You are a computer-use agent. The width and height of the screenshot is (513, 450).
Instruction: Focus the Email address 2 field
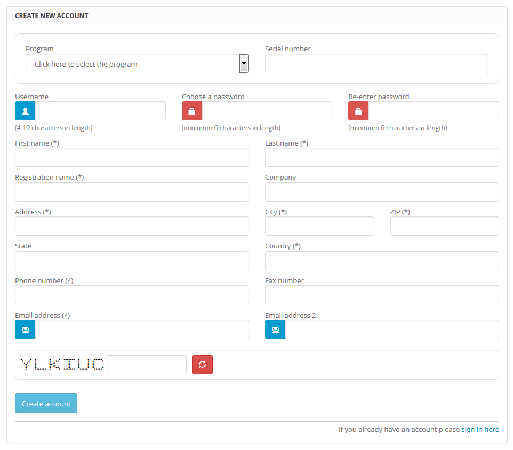392,330
